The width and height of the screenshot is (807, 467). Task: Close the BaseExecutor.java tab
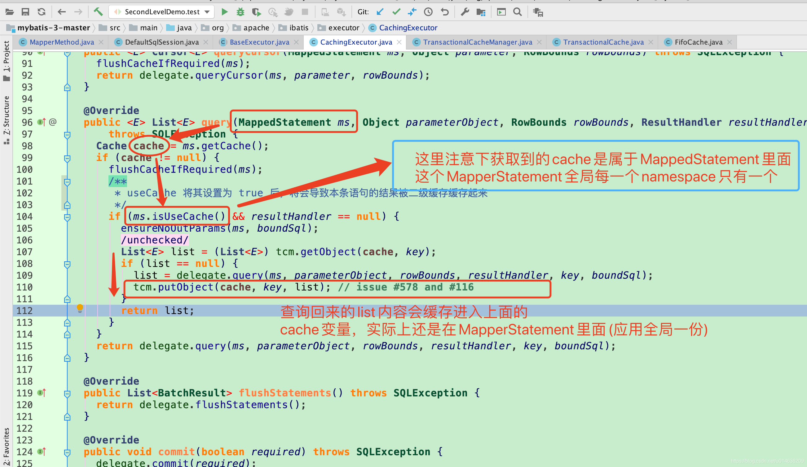coord(296,42)
